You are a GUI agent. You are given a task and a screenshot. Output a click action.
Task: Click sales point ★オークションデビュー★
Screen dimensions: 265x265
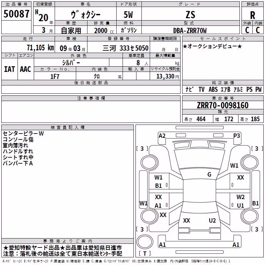(212, 46)
